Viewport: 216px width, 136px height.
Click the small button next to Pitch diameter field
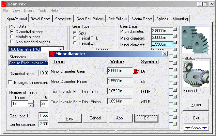coord(175,29)
